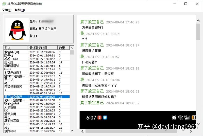This screenshot has height=136, width=203.
Task: Select friend kioooi in the list
Action: pos(8,69)
